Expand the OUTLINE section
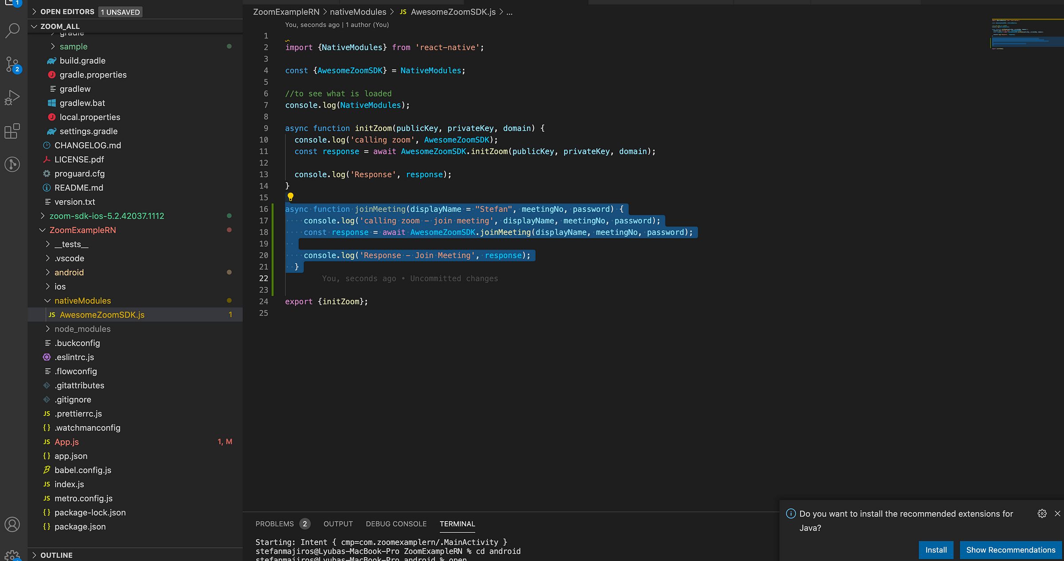 (56, 555)
